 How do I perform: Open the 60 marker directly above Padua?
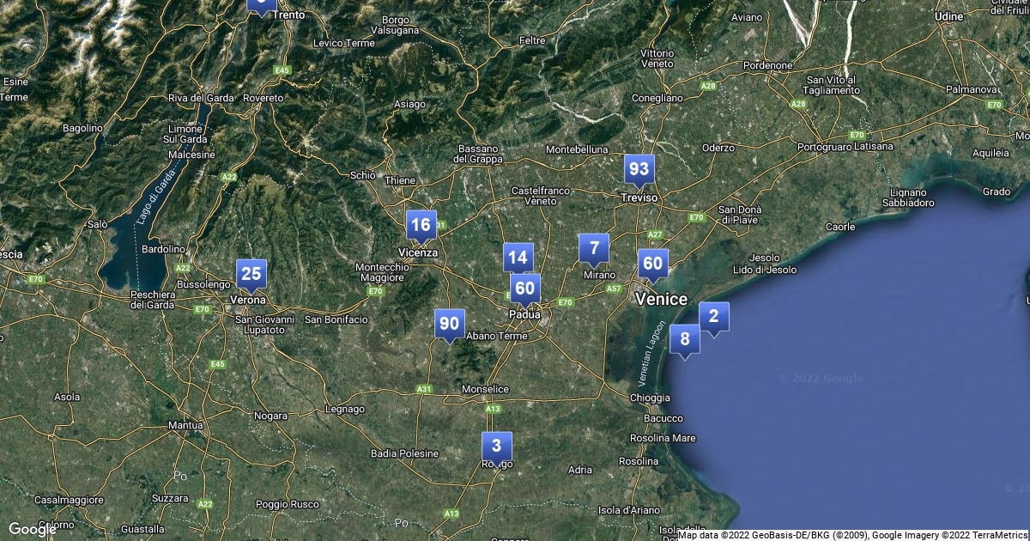tap(524, 289)
